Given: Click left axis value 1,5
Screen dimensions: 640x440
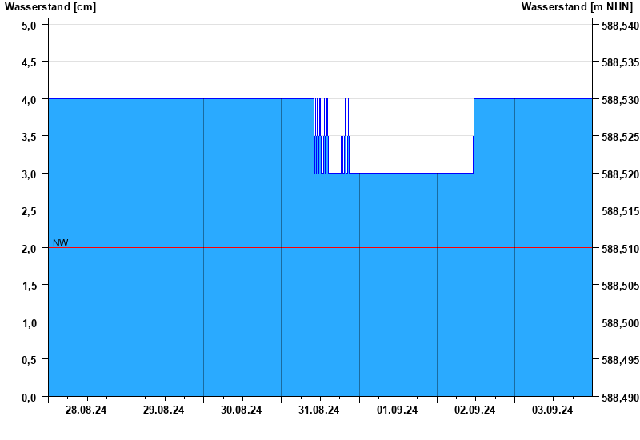Looking at the screenshot, I should click(29, 286).
